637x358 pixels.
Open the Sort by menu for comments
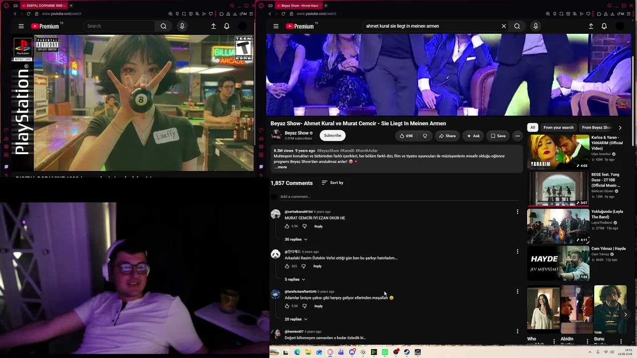click(x=332, y=183)
